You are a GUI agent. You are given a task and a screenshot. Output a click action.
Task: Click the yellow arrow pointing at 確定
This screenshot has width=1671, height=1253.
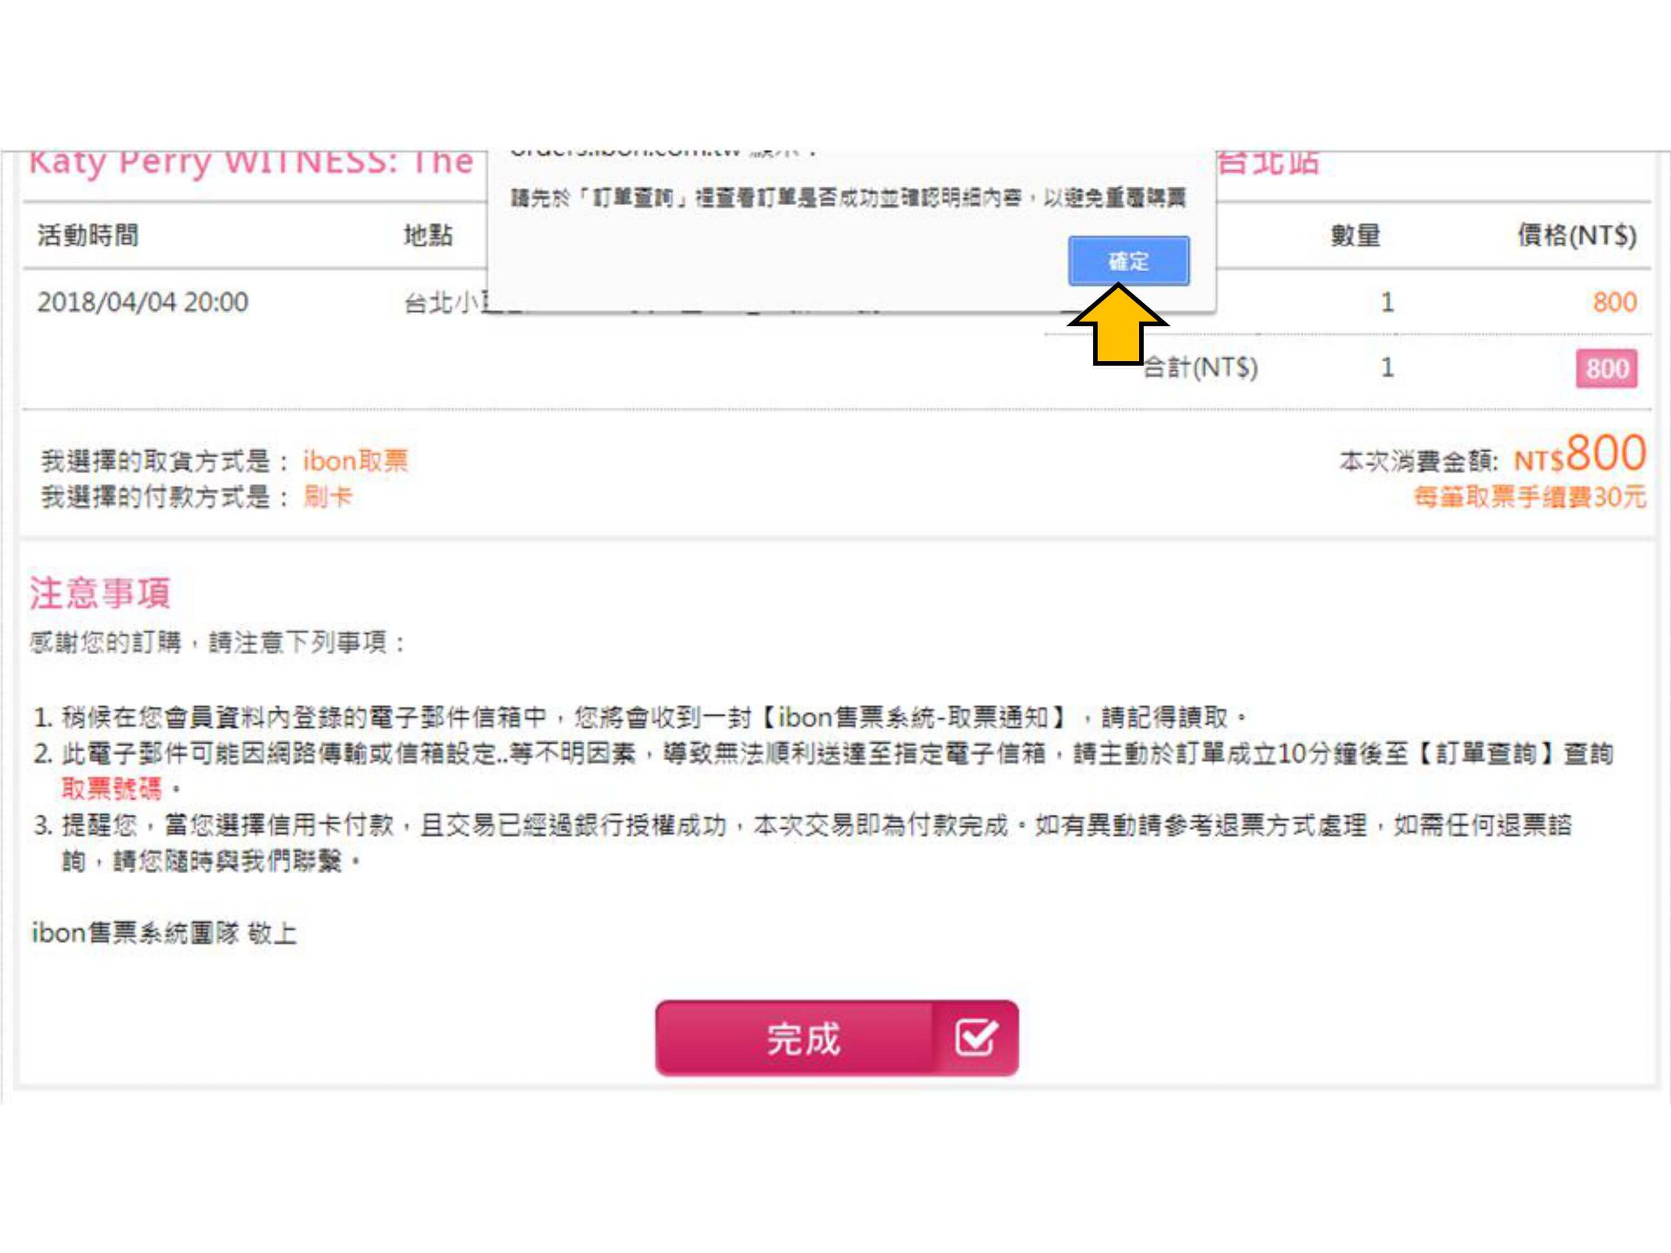(1118, 325)
